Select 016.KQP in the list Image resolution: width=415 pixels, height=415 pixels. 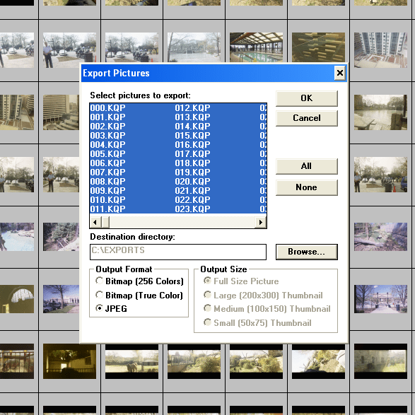(192, 145)
